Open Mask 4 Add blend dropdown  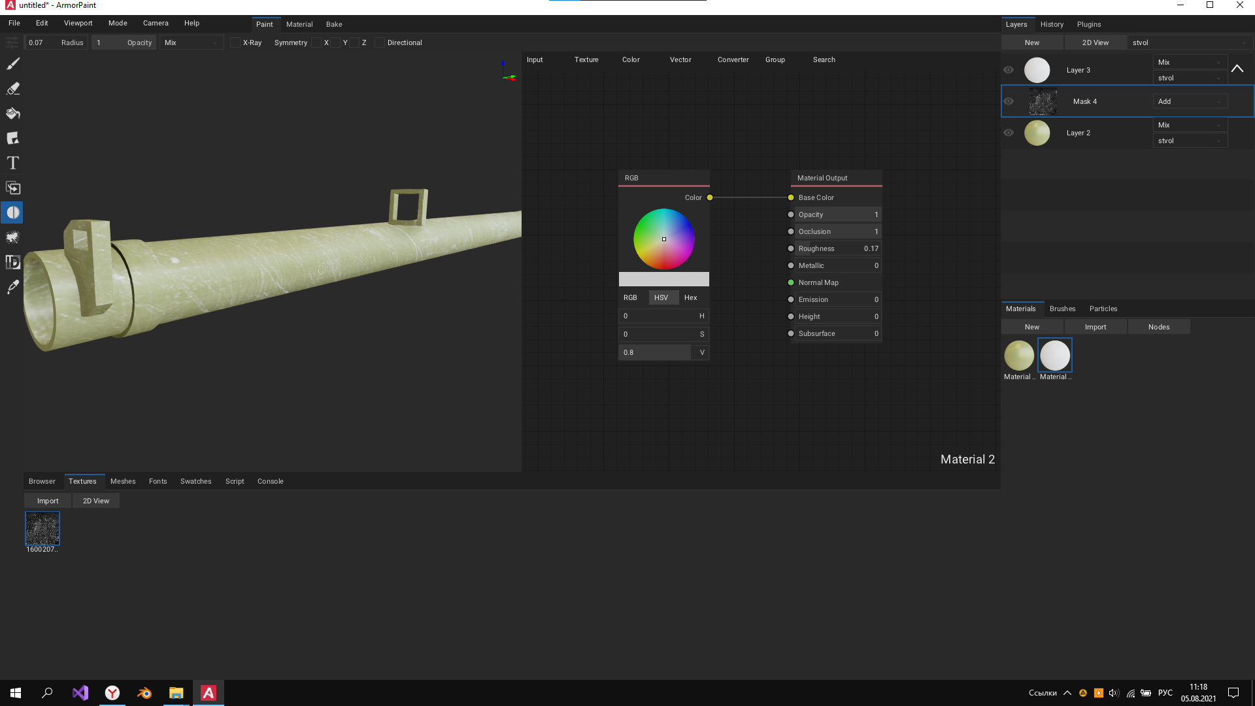point(1190,101)
